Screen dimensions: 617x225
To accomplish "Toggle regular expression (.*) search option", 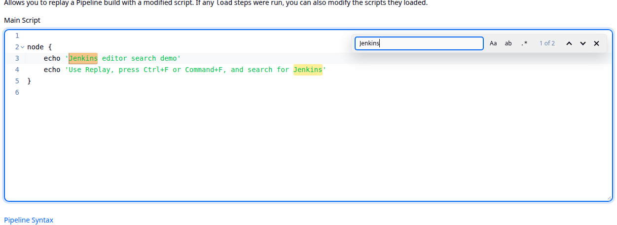I will pyautogui.click(x=524, y=43).
